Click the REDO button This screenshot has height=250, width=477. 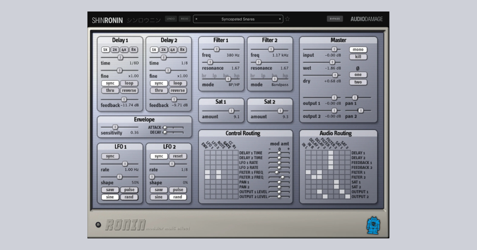coord(184,19)
